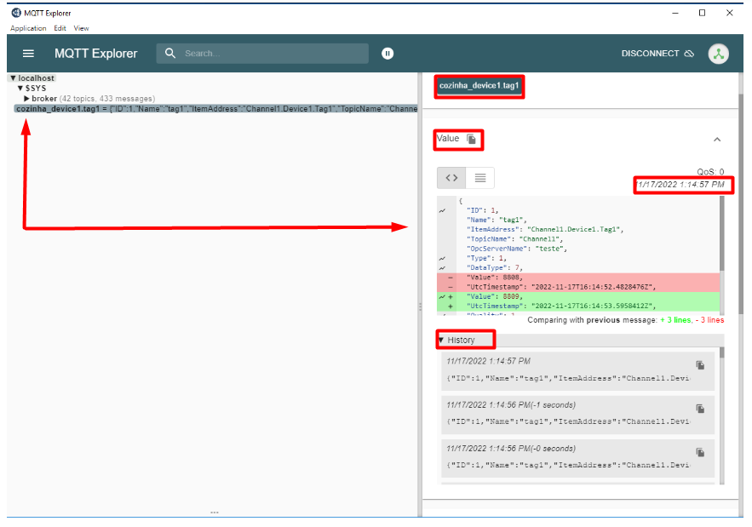Click the message timestamp 11/17/2022 1:14:57 PM

tap(681, 185)
